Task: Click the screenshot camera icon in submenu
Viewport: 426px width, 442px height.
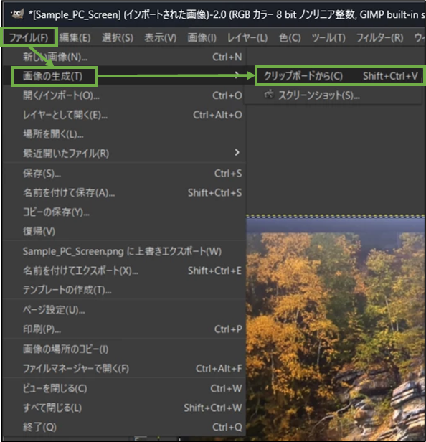Action: [268, 95]
